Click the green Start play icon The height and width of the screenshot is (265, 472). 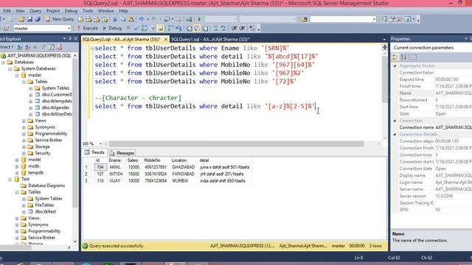coord(199,19)
